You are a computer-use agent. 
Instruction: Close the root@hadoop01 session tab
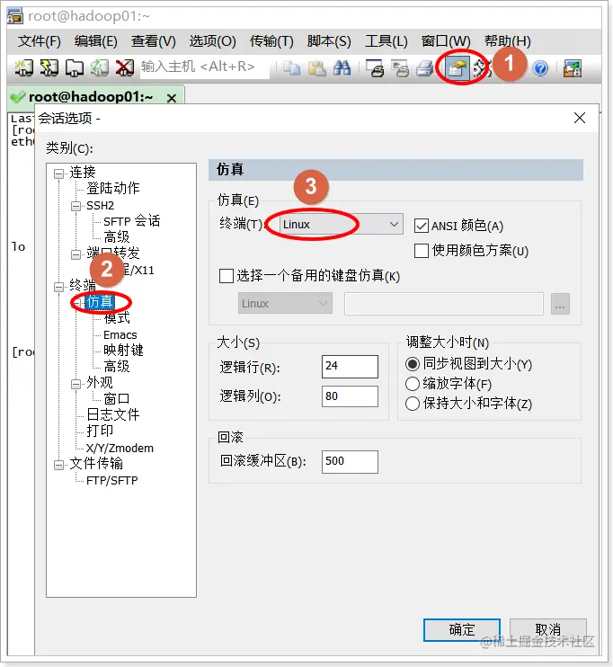point(172,98)
